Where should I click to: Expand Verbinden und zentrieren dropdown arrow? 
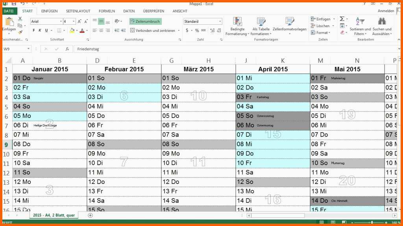tap(179, 31)
